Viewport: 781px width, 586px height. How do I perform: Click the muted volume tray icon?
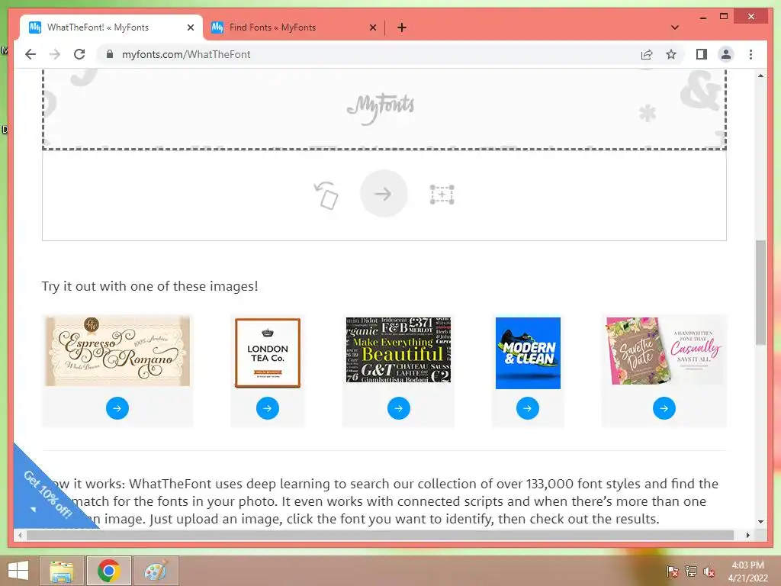pos(709,572)
